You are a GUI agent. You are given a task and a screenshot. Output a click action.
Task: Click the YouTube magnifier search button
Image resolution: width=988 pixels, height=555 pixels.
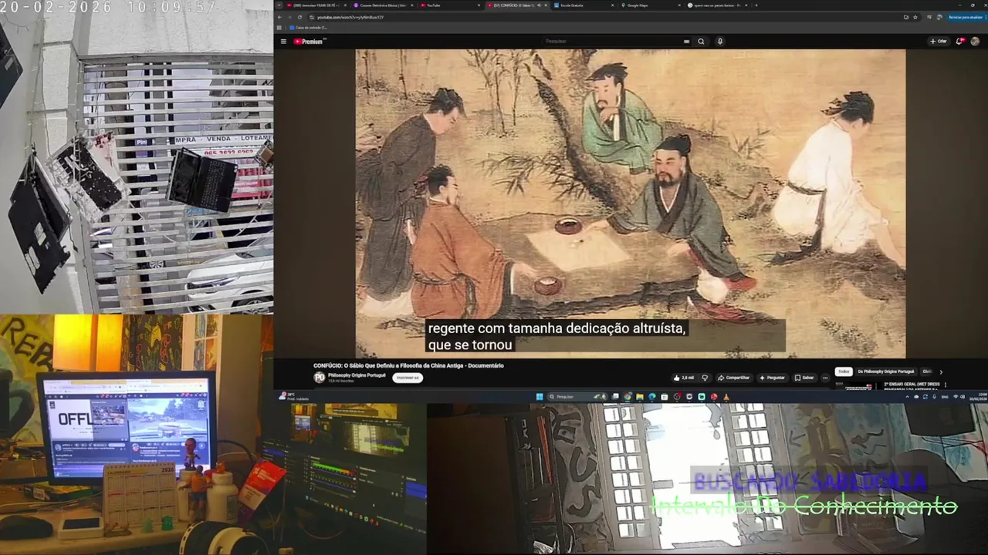coord(701,42)
